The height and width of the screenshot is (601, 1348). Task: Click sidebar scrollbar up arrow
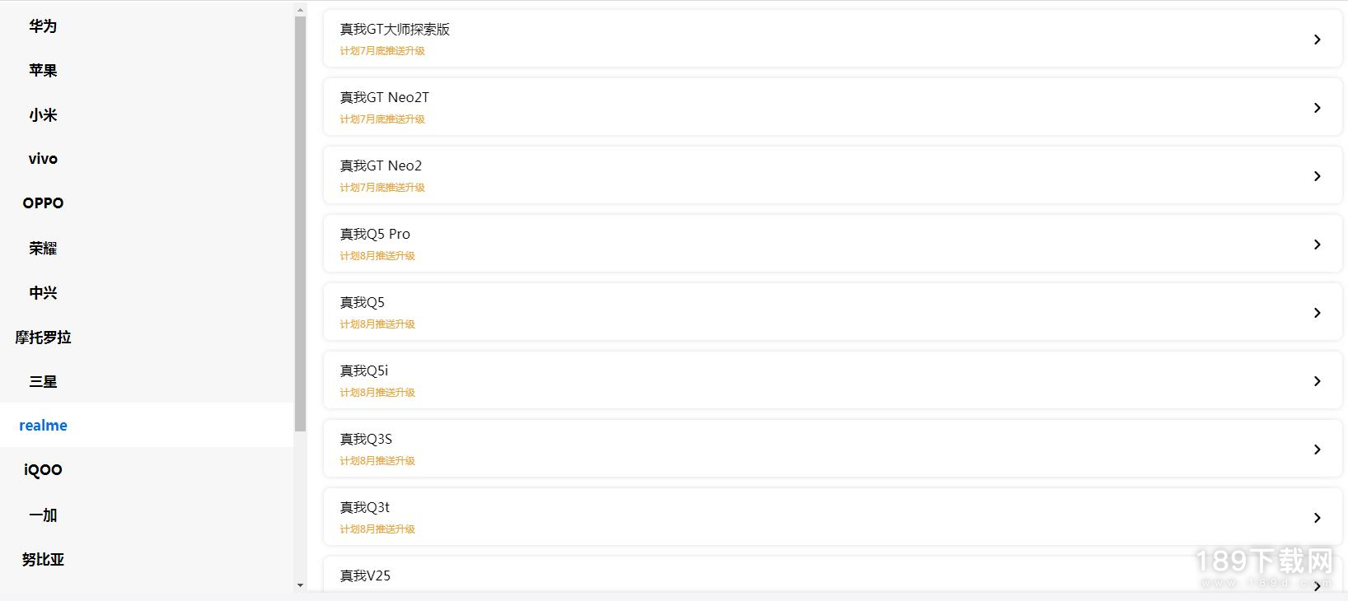pos(300,11)
